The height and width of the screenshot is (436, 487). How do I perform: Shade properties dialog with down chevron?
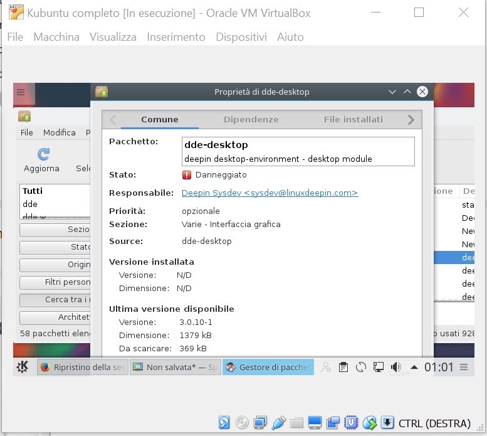[x=392, y=92]
